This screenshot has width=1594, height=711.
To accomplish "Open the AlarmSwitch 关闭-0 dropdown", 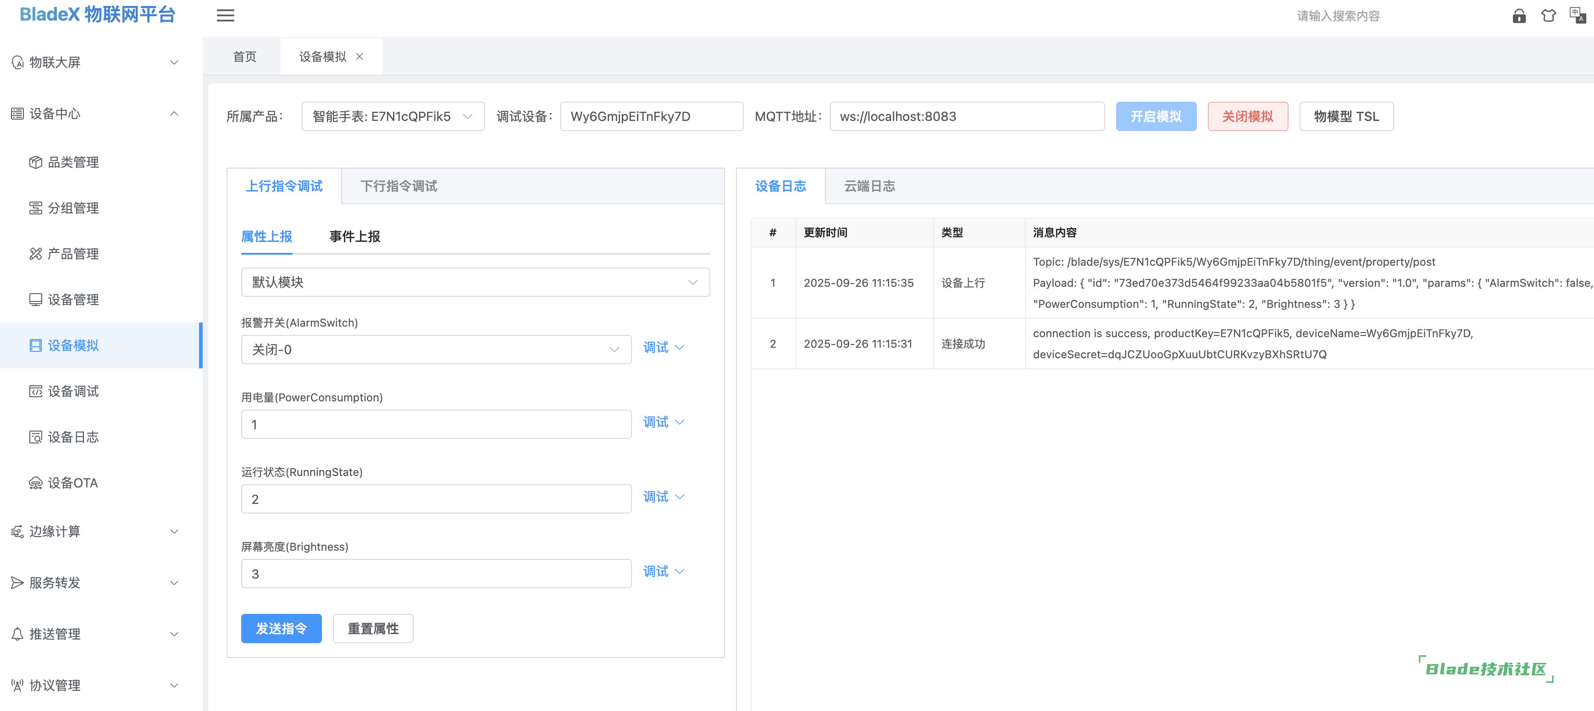I will pyautogui.click(x=436, y=350).
